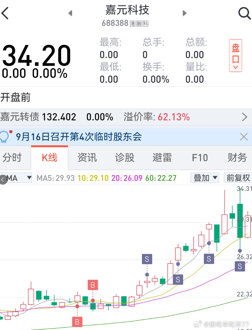Tap the red B marker below candles

77,322
